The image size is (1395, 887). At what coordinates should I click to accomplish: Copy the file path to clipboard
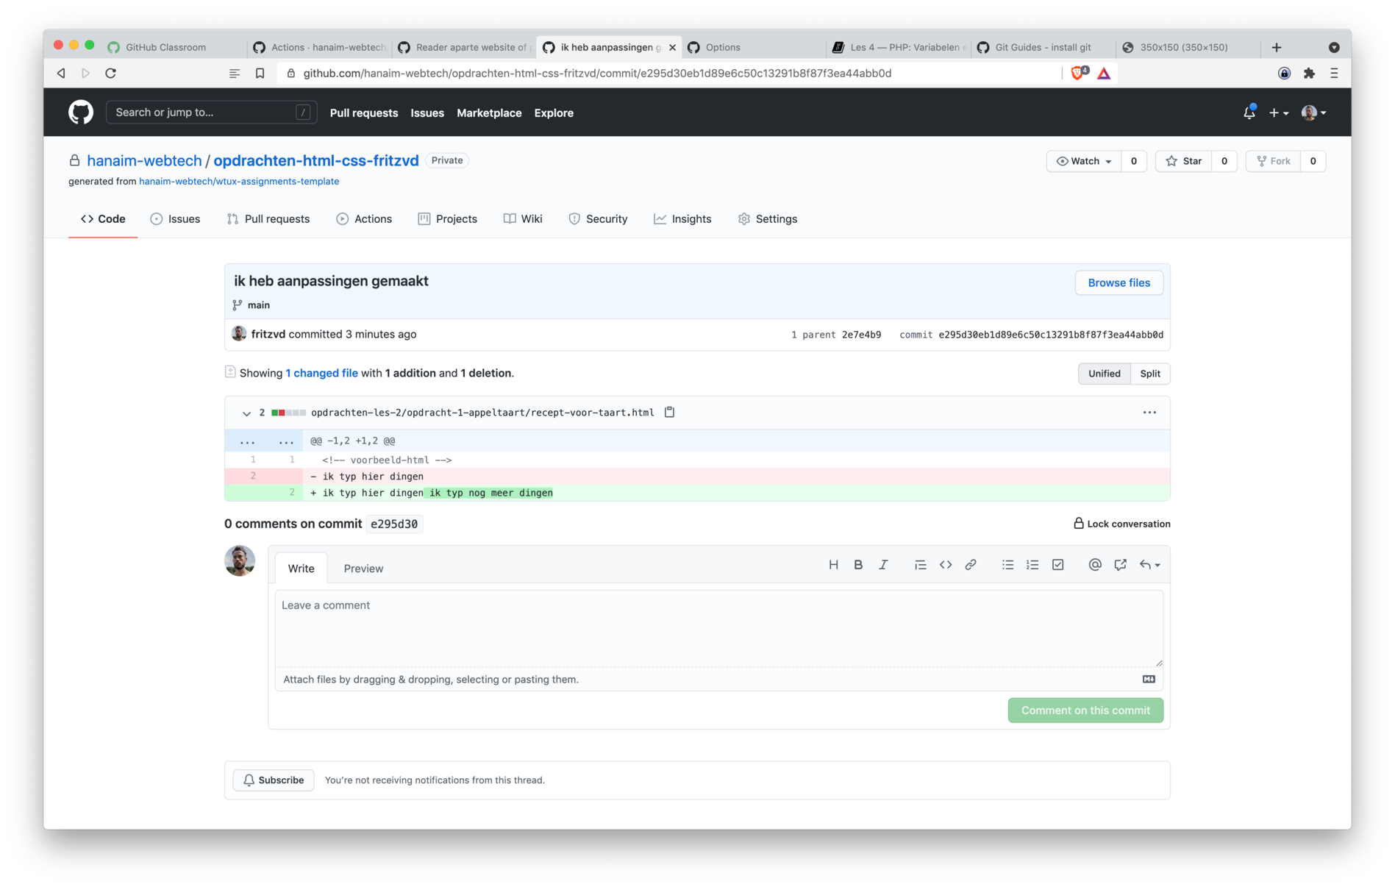point(669,413)
